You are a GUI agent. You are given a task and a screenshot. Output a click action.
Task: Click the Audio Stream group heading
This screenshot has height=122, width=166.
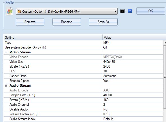pos(20,86)
